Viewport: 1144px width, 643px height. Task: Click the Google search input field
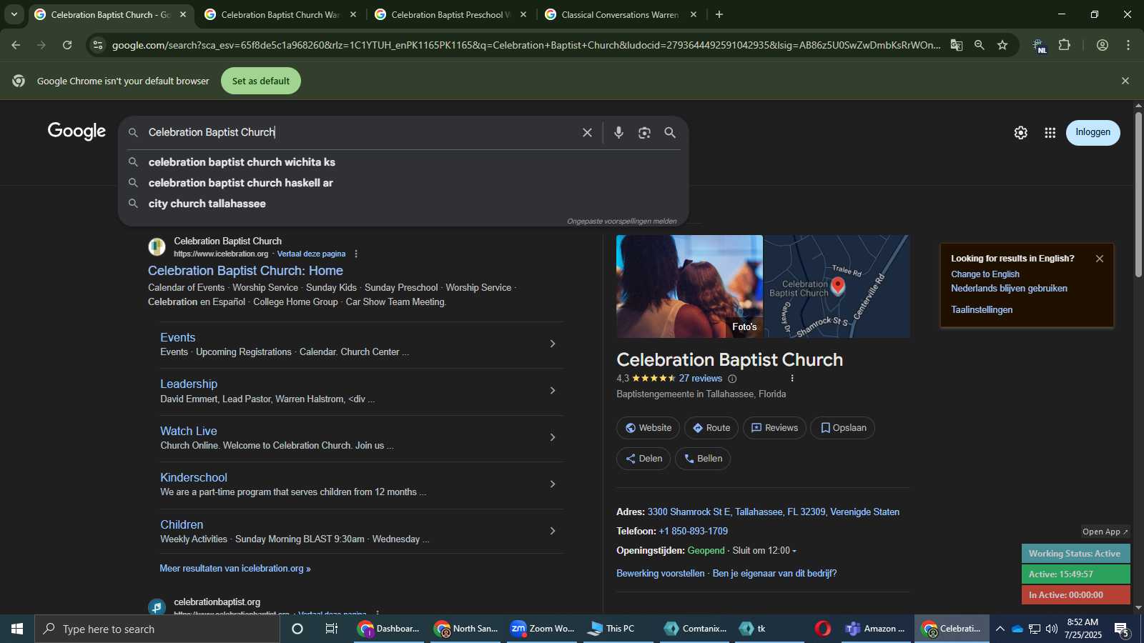(361, 133)
